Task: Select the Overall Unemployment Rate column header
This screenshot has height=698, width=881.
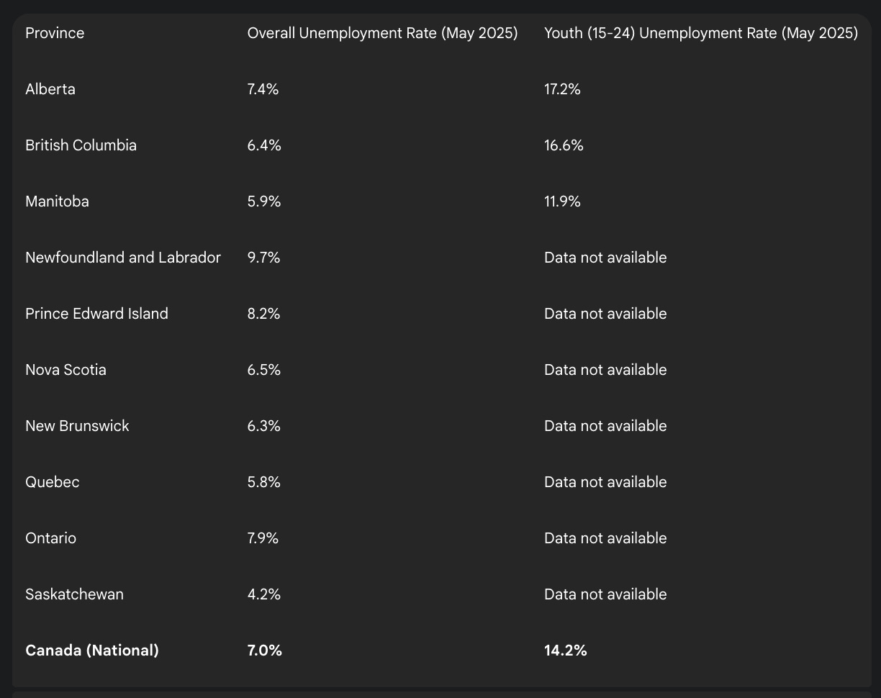Action: point(382,33)
